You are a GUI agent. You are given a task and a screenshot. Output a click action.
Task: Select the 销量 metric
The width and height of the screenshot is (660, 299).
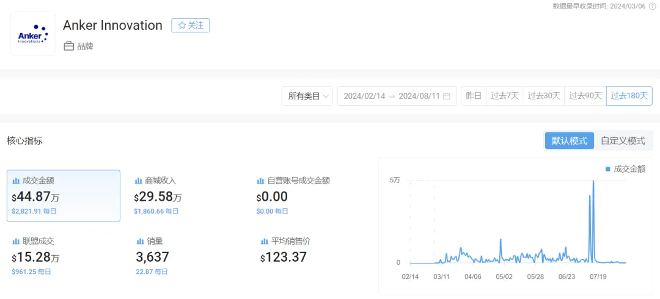click(x=155, y=242)
